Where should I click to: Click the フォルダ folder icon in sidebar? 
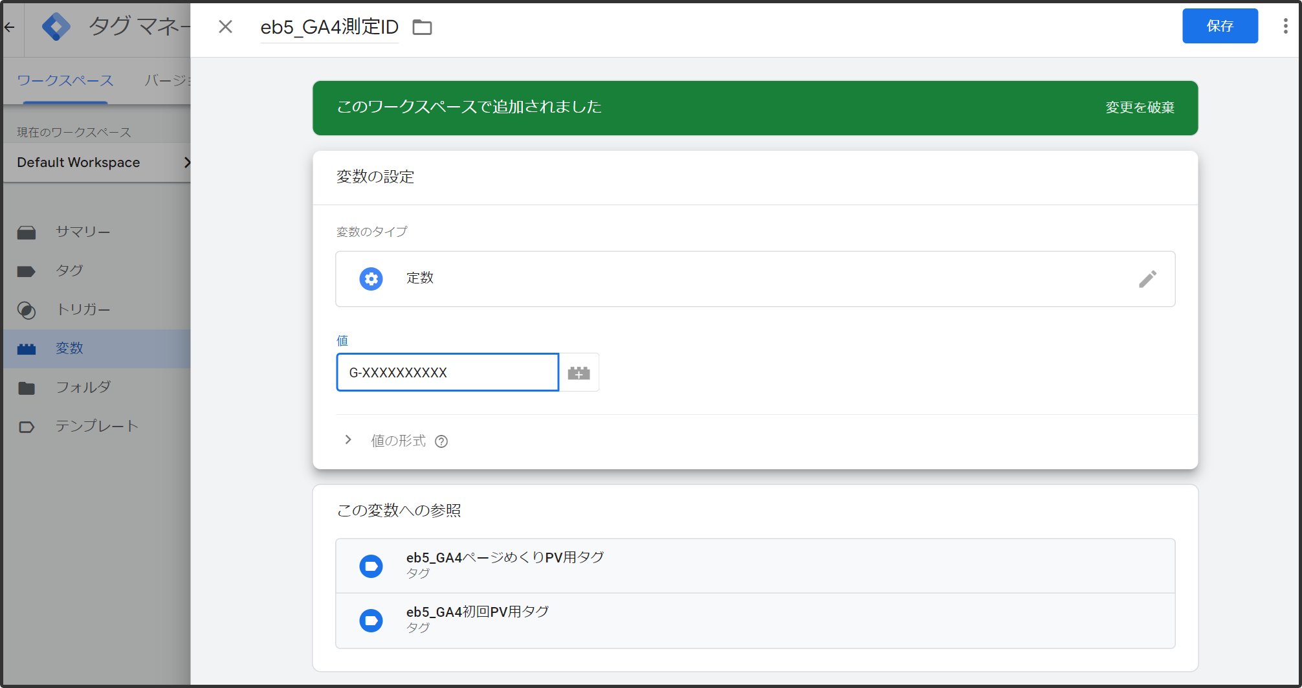[x=27, y=388]
